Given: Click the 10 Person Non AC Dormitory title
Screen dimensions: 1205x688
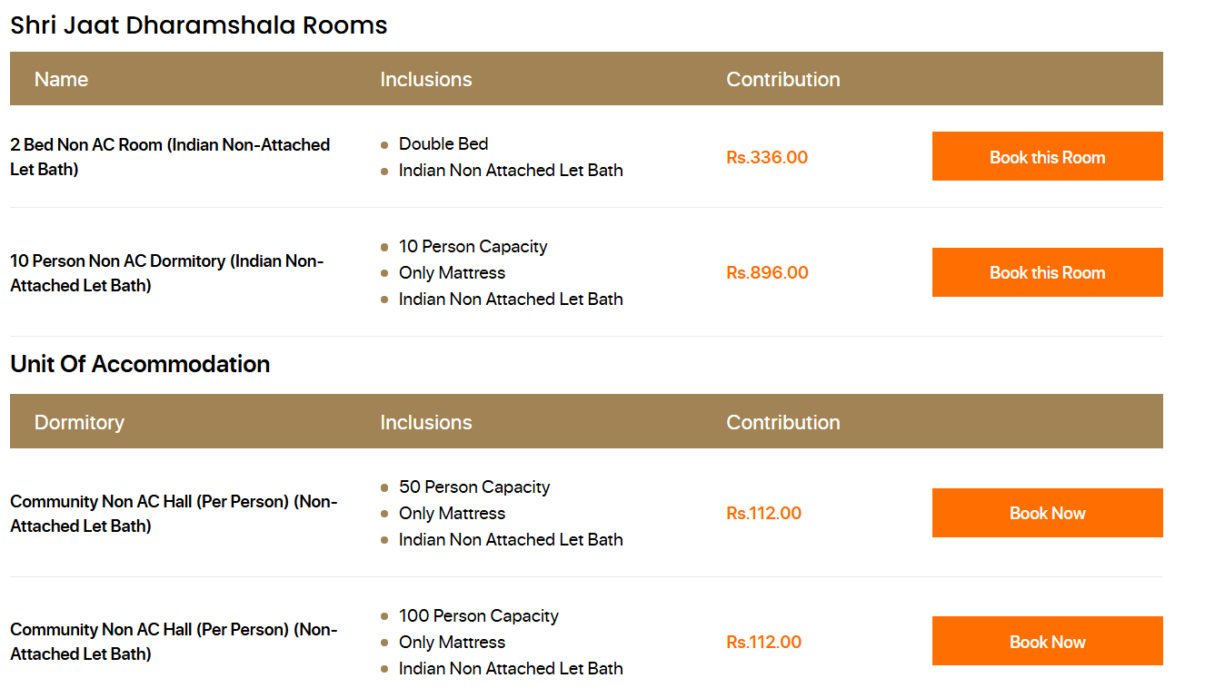Looking at the screenshot, I should click(166, 273).
